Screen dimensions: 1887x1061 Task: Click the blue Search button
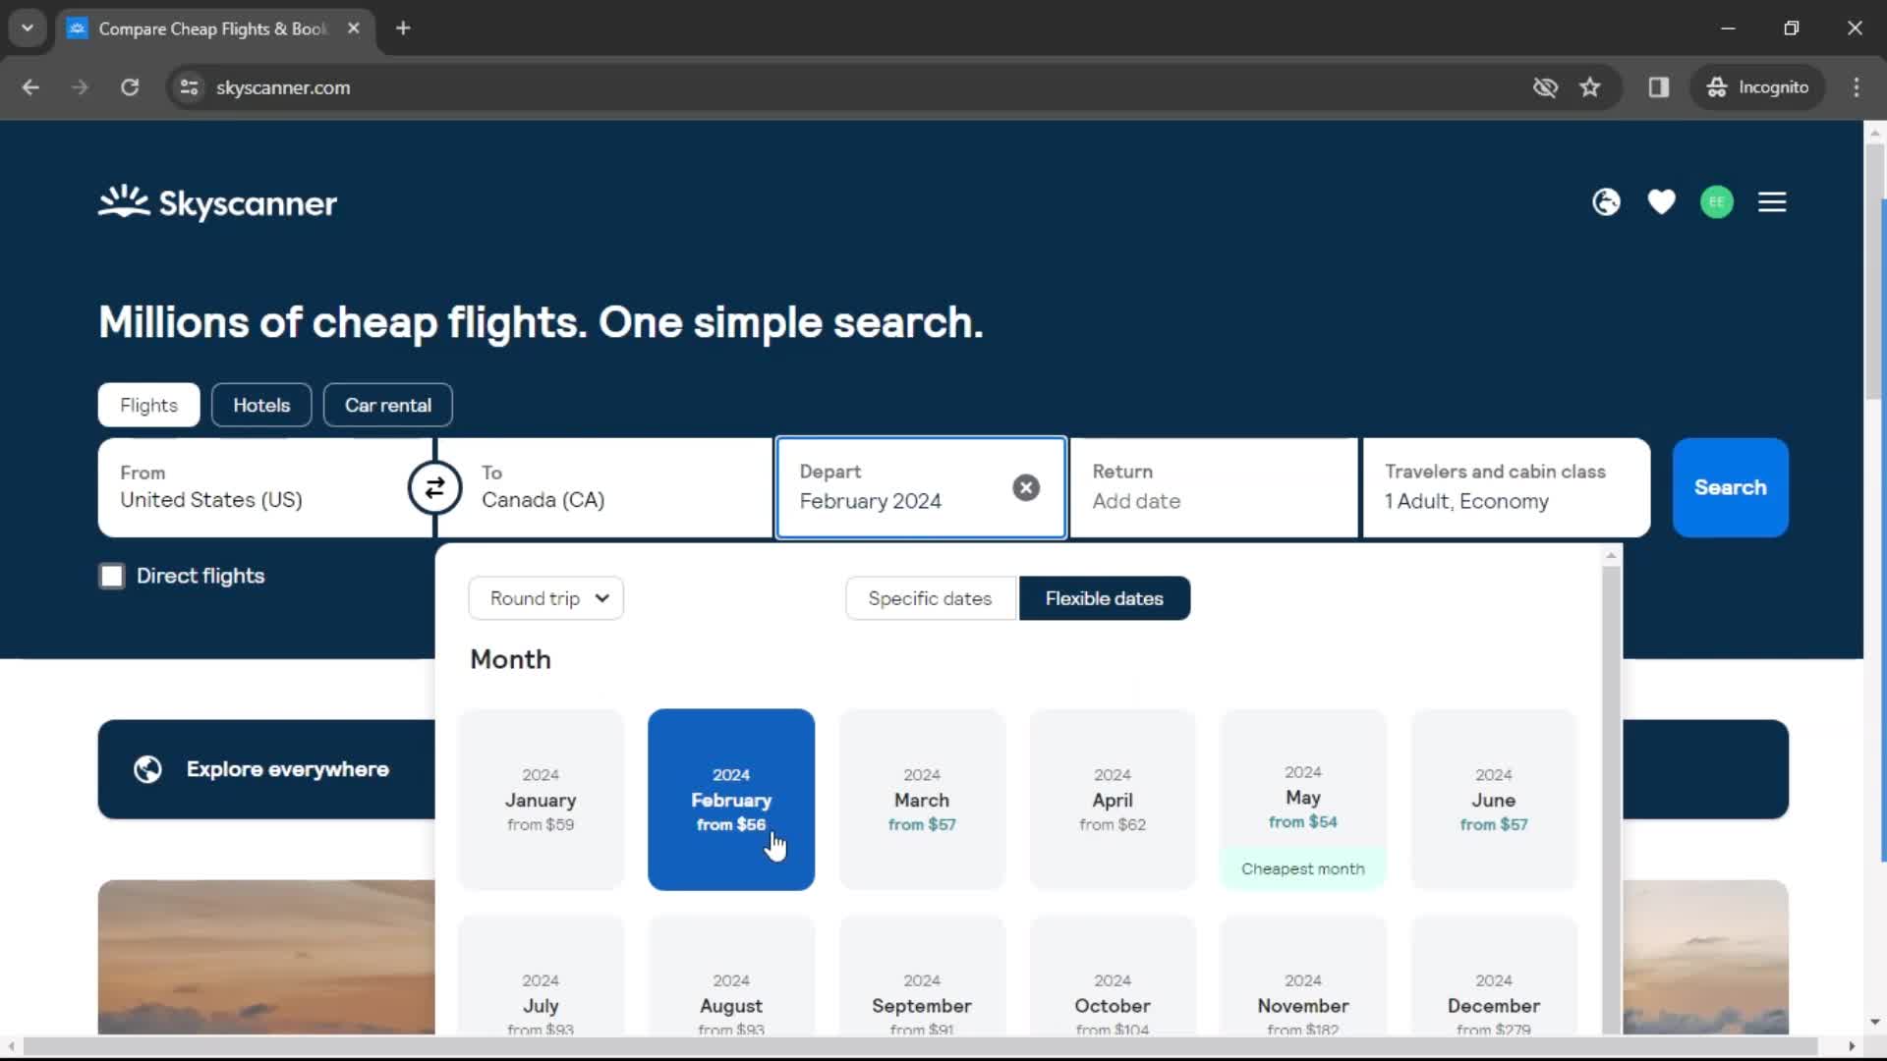[1730, 487]
